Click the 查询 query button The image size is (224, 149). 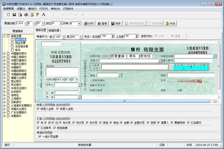pos(102,23)
